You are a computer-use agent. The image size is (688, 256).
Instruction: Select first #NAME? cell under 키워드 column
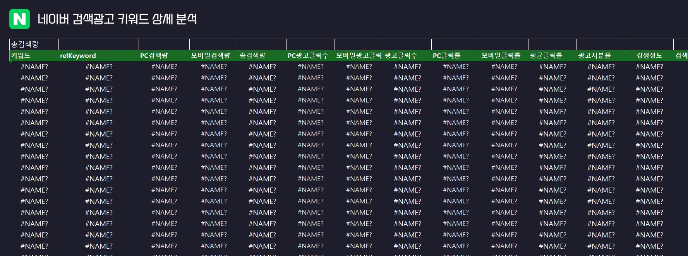pos(34,67)
